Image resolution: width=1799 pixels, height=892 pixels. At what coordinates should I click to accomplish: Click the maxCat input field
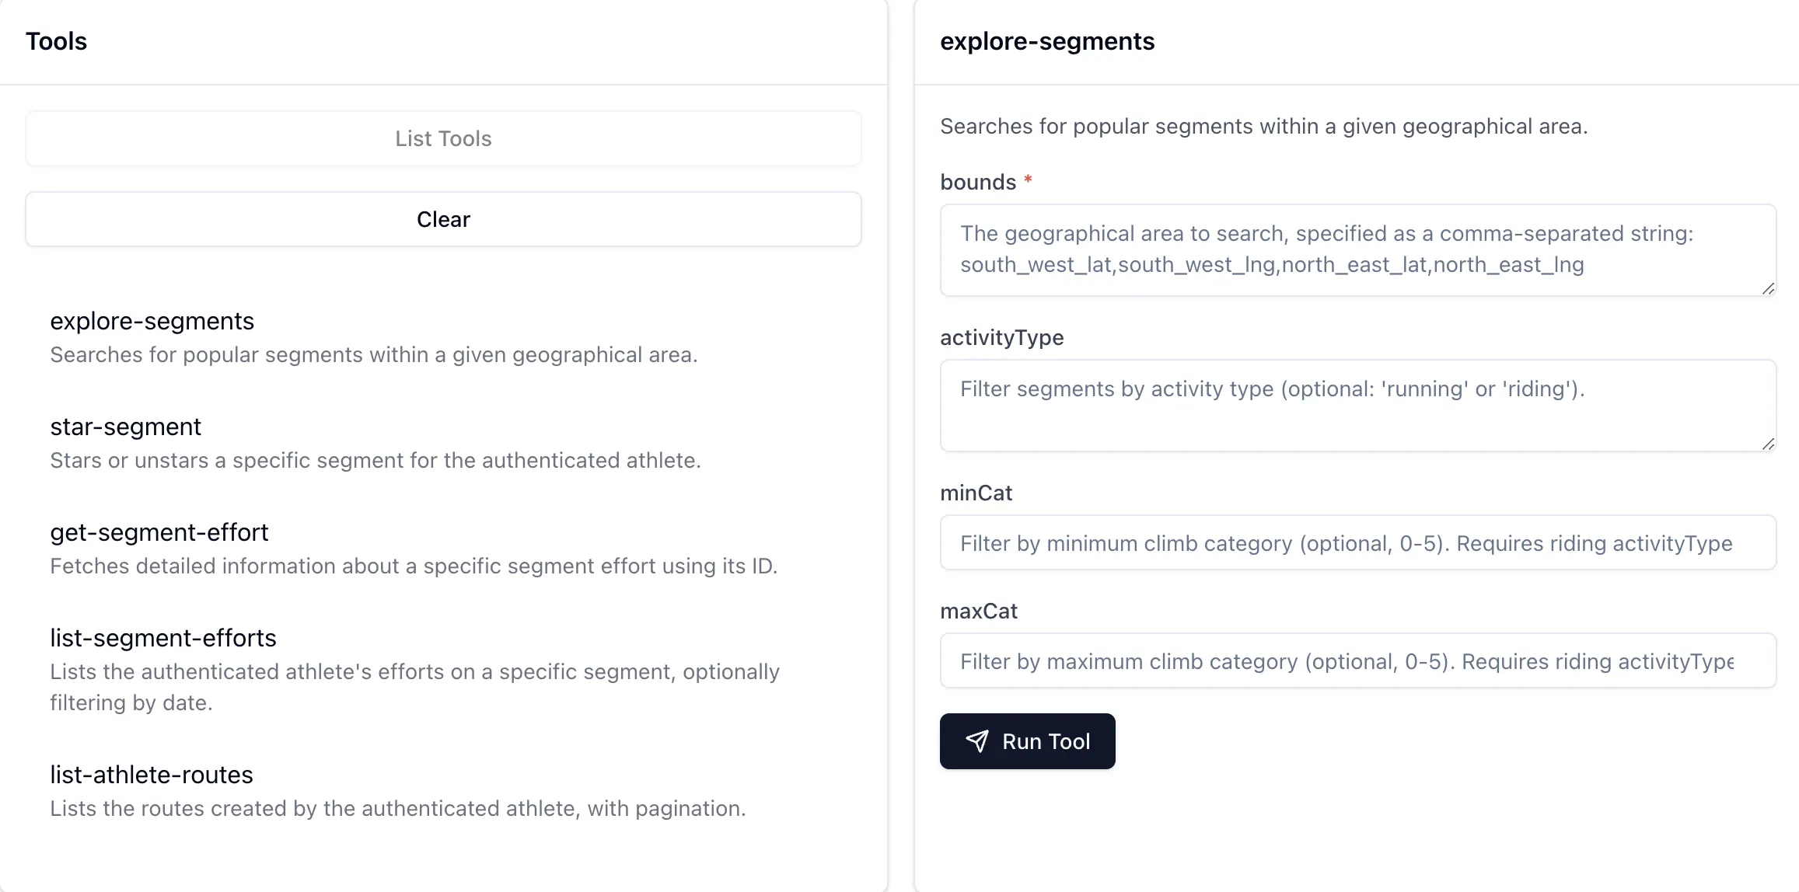1357,661
